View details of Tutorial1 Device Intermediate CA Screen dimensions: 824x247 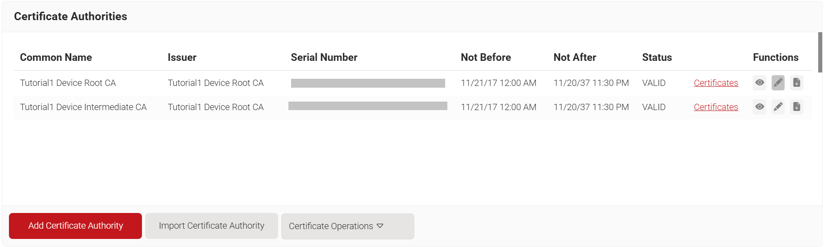tap(760, 107)
